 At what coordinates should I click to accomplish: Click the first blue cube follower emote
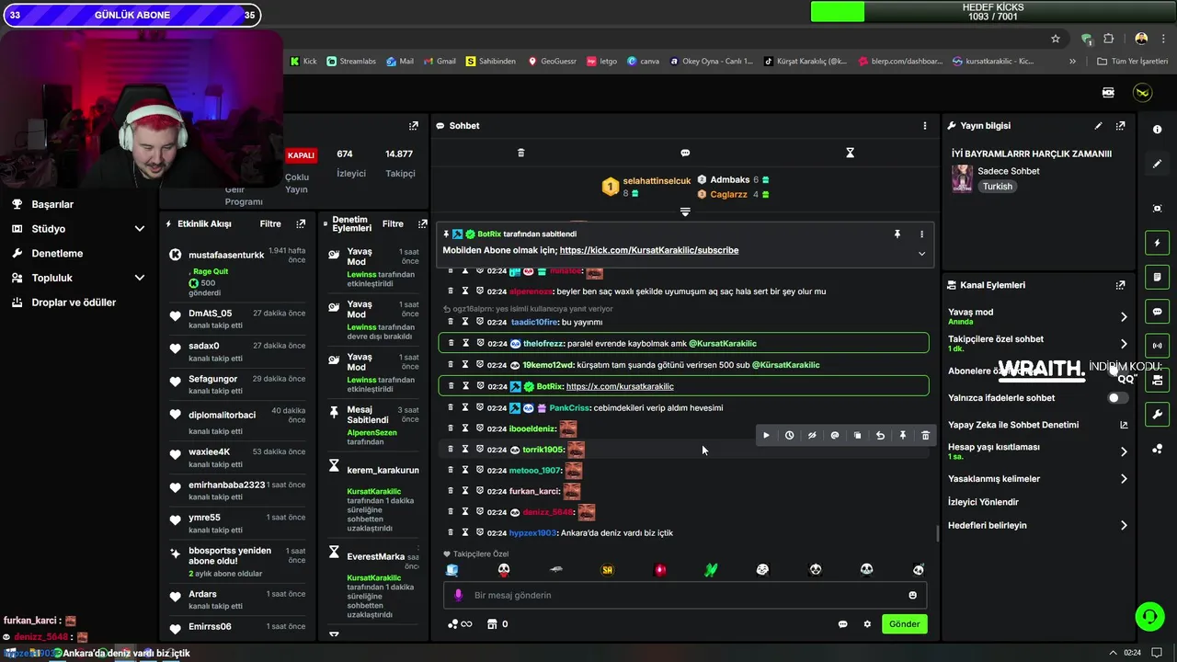[x=452, y=570]
